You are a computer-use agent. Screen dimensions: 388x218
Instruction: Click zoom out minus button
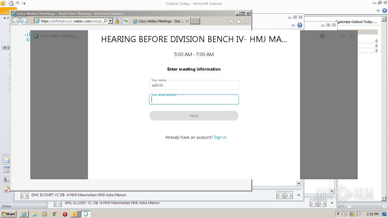349,206
